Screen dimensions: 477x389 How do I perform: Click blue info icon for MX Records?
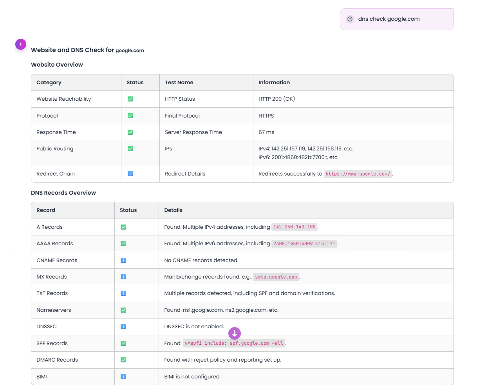123,277
